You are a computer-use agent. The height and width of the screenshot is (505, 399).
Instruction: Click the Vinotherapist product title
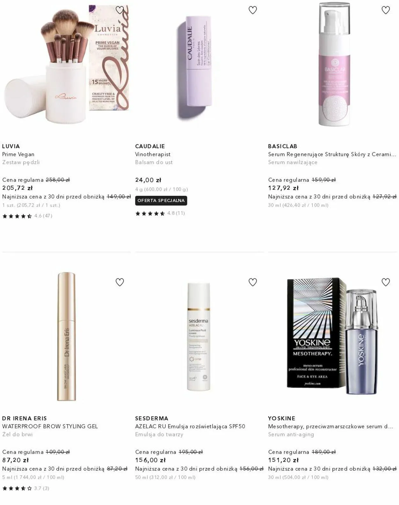click(x=153, y=154)
